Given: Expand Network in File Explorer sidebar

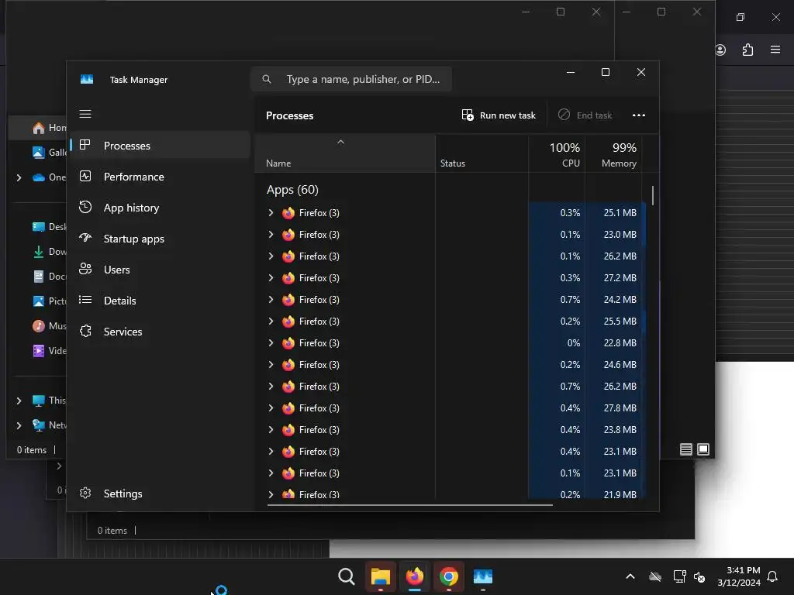Looking at the screenshot, I should point(19,425).
